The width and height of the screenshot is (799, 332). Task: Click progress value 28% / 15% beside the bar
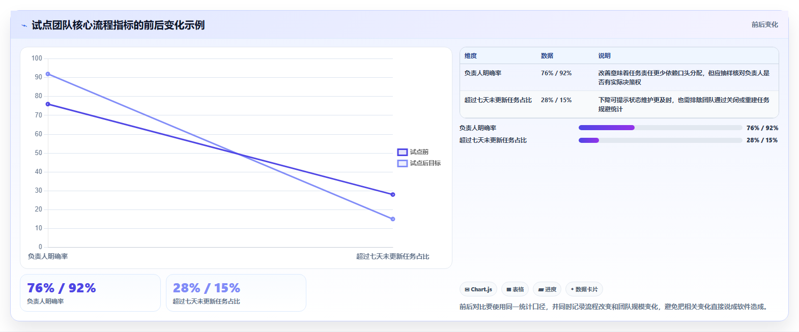[x=762, y=140]
